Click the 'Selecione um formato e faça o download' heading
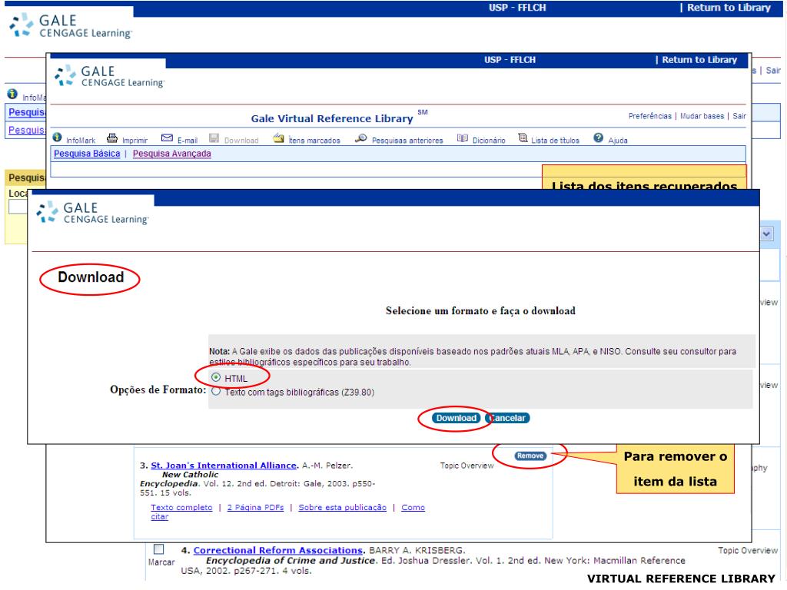The width and height of the screenshot is (787, 590). [x=480, y=310]
